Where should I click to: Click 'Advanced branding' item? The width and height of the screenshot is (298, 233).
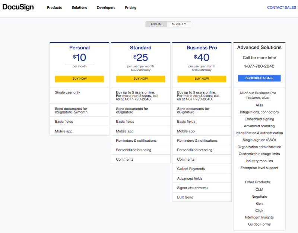(x=259, y=126)
